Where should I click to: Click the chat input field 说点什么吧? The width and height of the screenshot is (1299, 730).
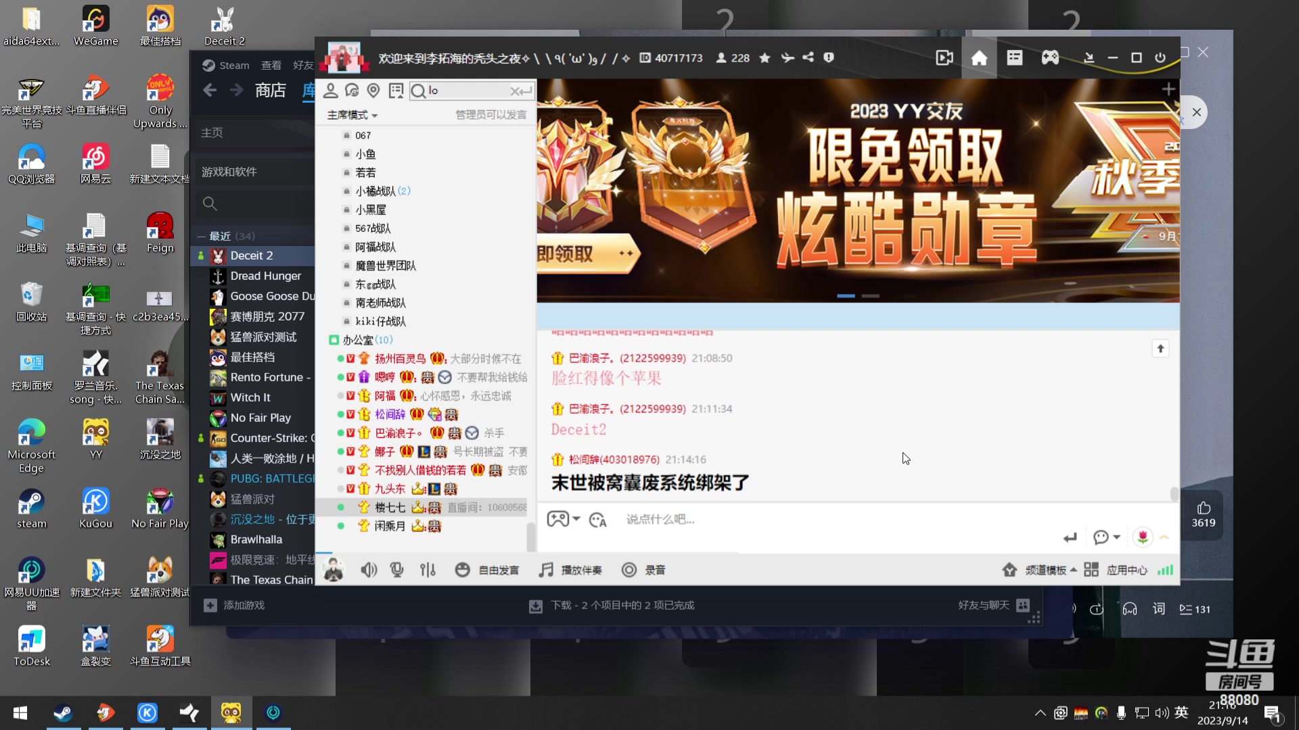tap(744, 519)
